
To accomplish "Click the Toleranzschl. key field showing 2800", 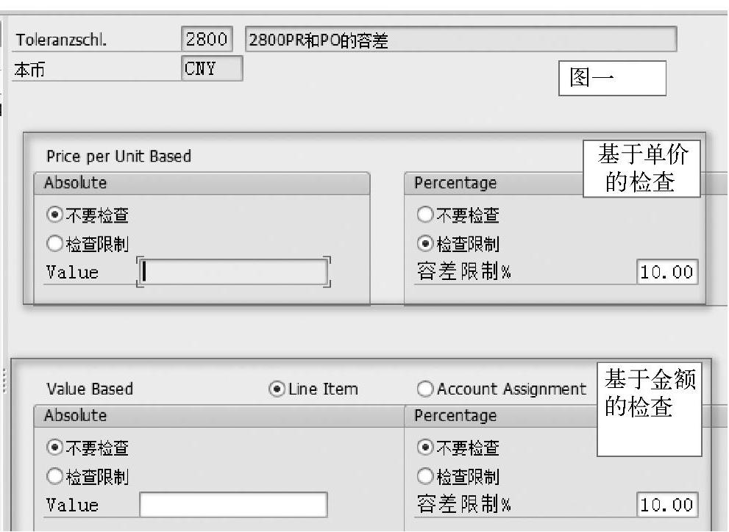I will point(207,40).
